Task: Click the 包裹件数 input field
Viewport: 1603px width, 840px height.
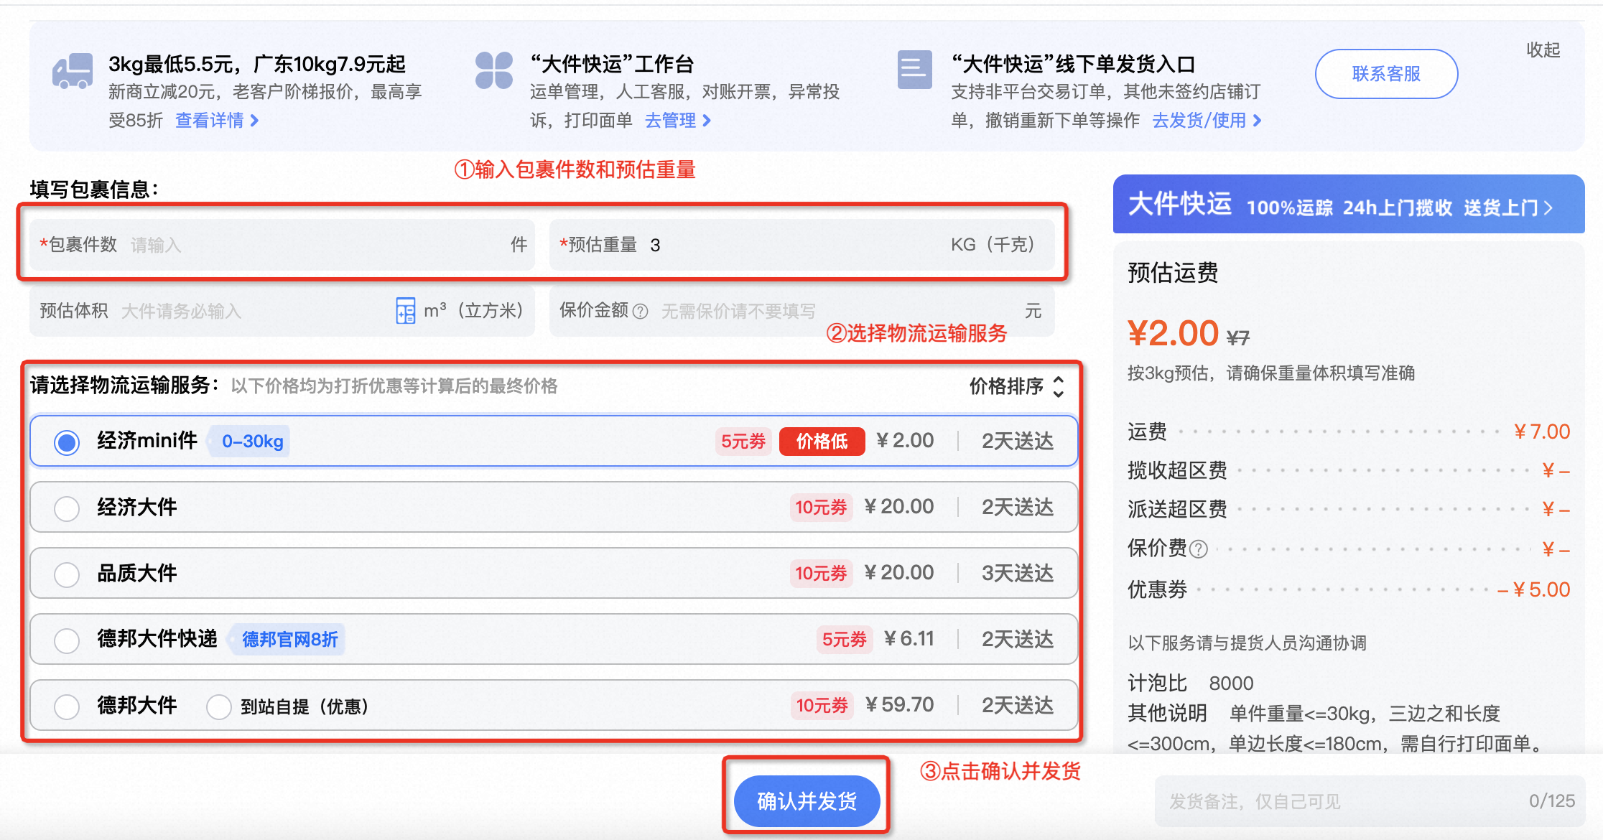Action: [282, 245]
